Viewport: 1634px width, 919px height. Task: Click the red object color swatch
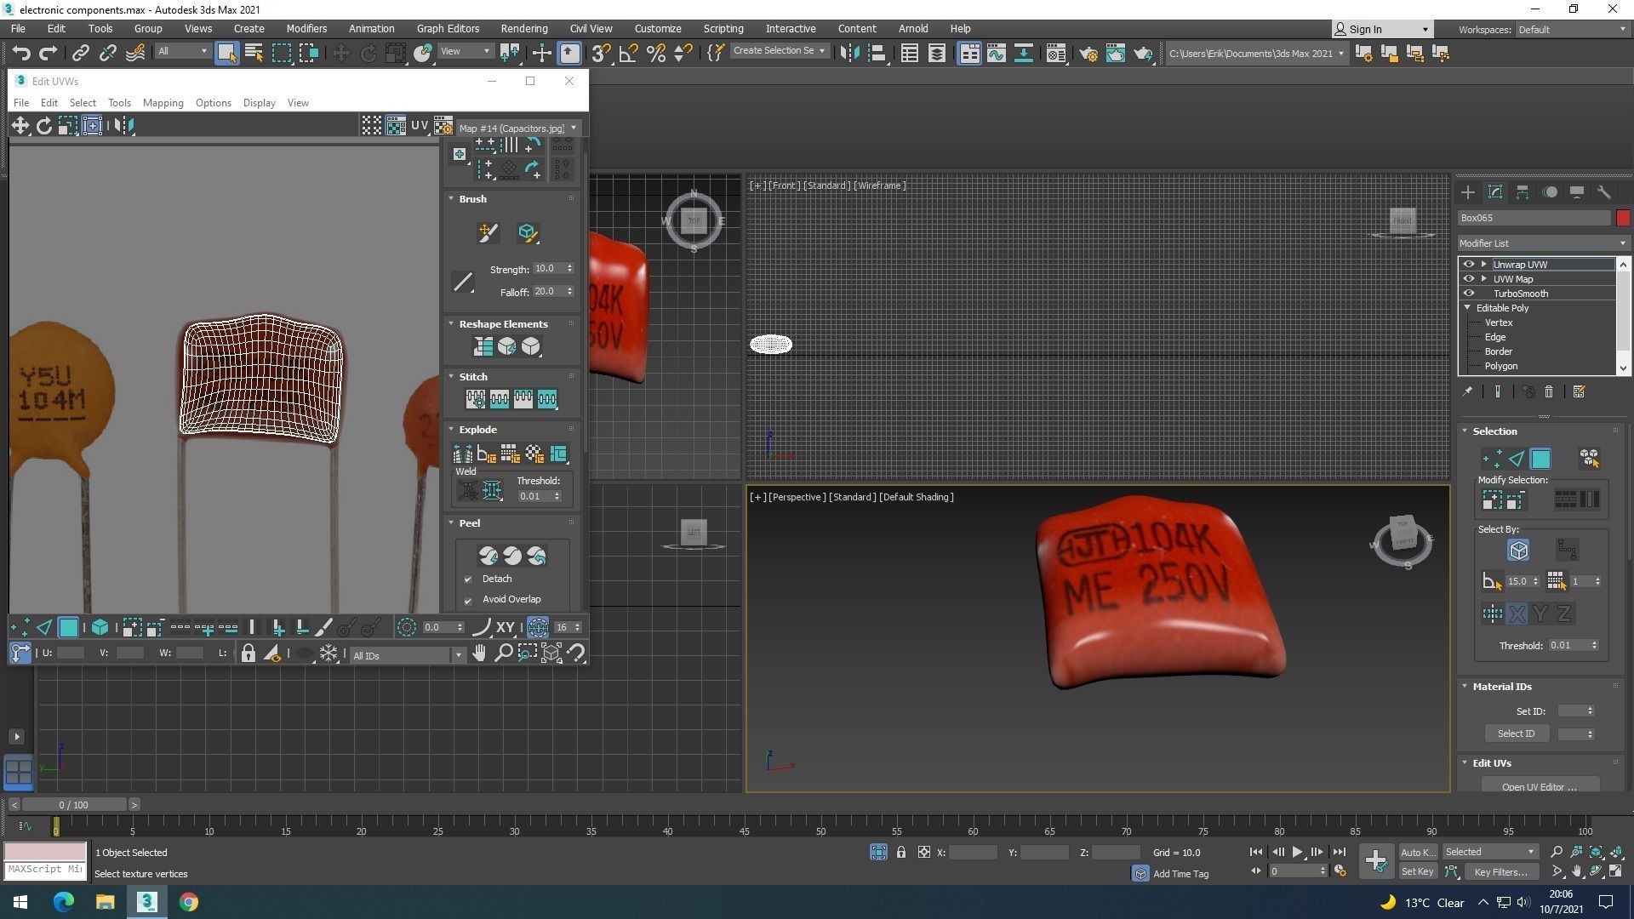pos(1622,218)
